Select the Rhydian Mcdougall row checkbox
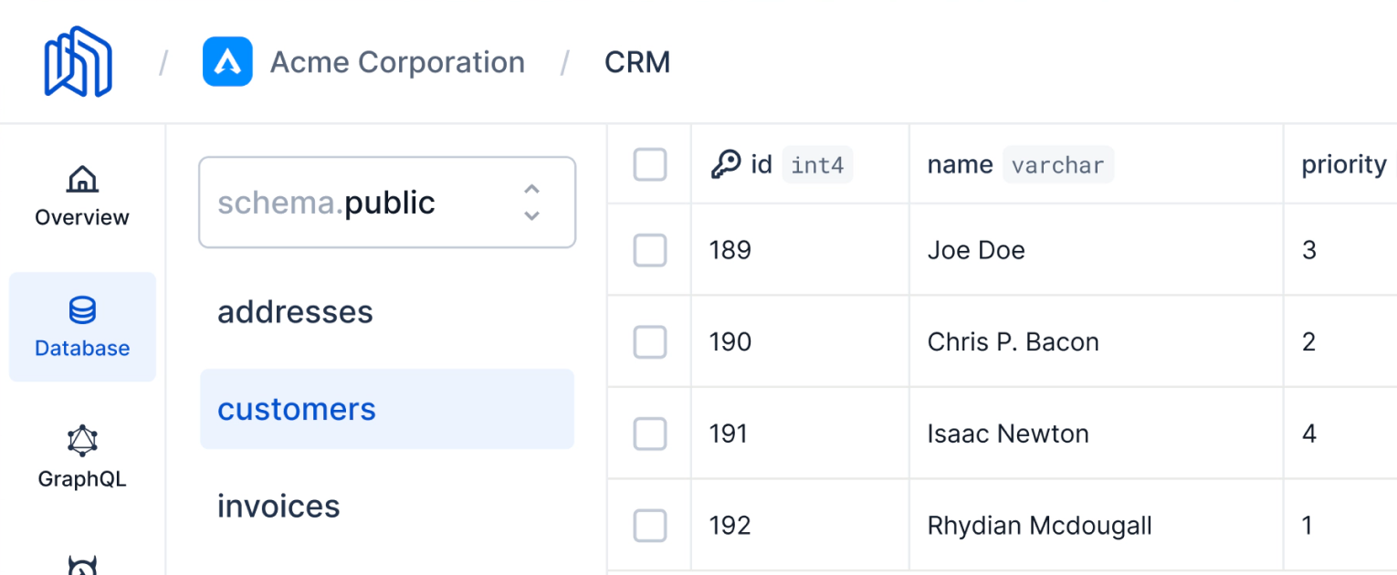This screenshot has width=1397, height=575. coord(650,526)
